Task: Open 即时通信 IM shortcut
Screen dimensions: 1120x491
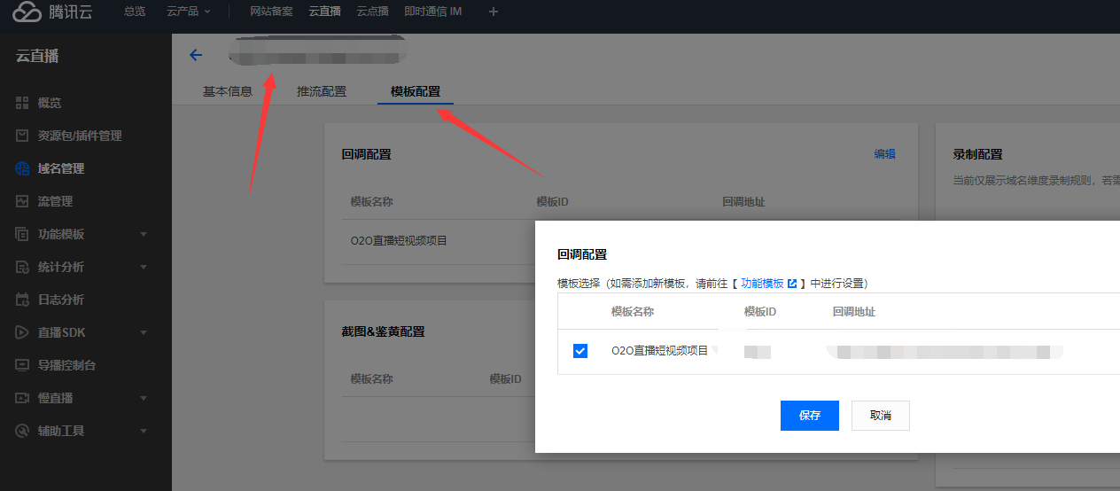Action: 432,12
